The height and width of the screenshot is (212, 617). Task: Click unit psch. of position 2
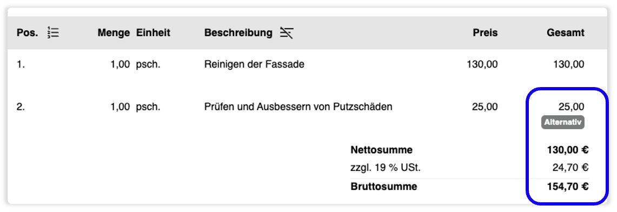click(x=148, y=107)
